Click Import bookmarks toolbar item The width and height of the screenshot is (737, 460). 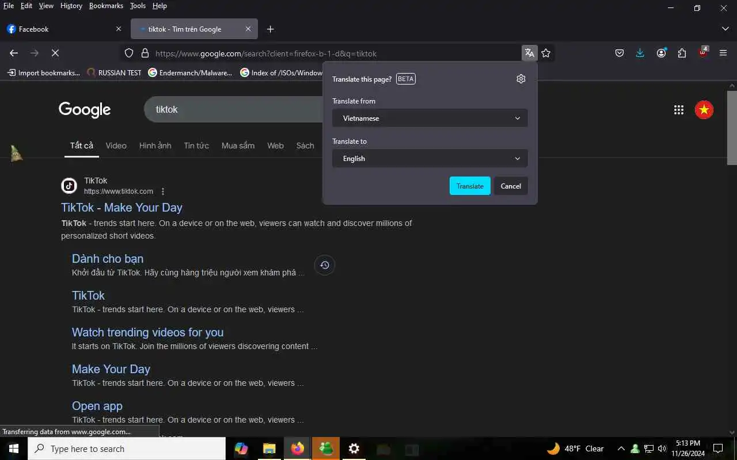coord(44,73)
